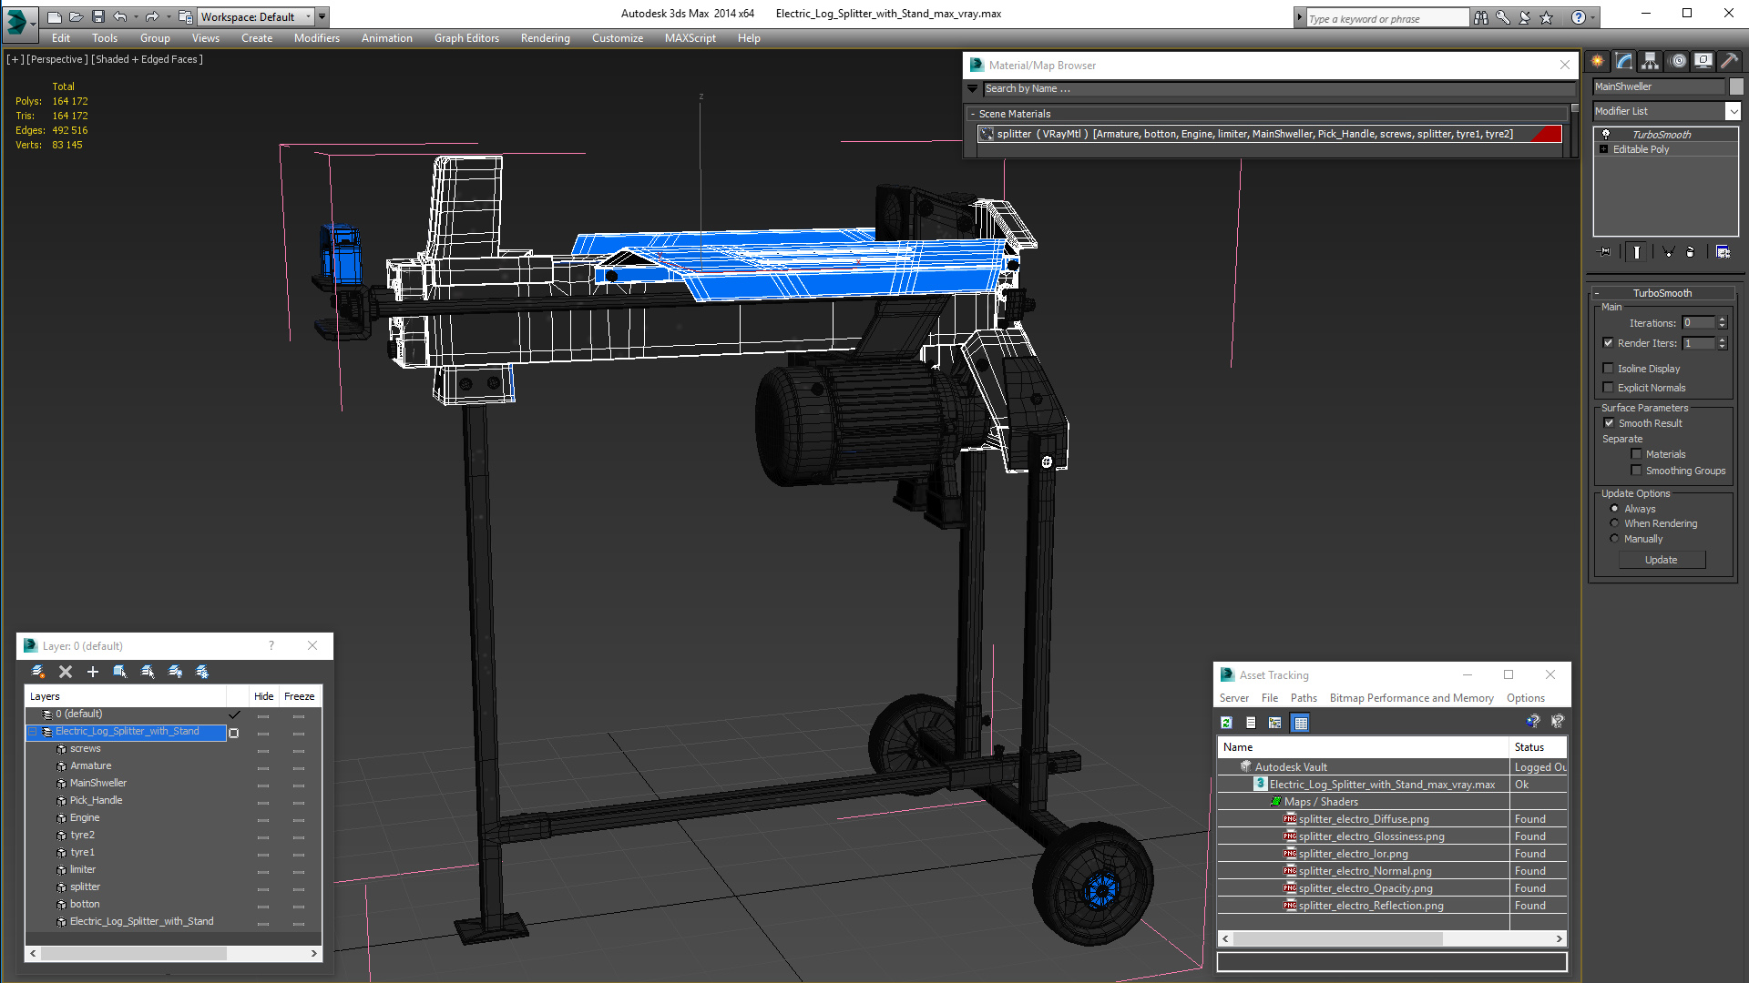Click Freeze All Layers snowflake icon
Viewport: 1749px width, 983px height.
tap(202, 672)
